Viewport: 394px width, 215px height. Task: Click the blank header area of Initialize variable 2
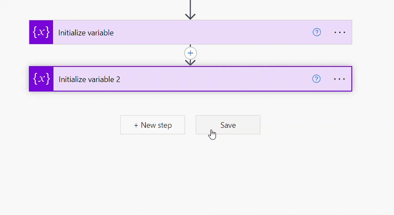click(x=207, y=79)
